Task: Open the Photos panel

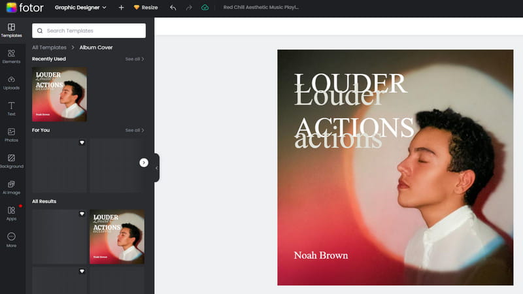Action: coord(11,135)
